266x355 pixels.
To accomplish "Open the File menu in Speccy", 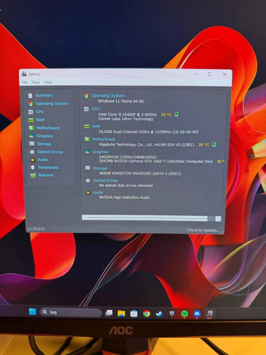I will 24,82.
